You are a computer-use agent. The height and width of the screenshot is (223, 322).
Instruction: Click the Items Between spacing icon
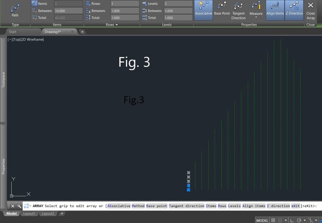(x=35, y=11)
